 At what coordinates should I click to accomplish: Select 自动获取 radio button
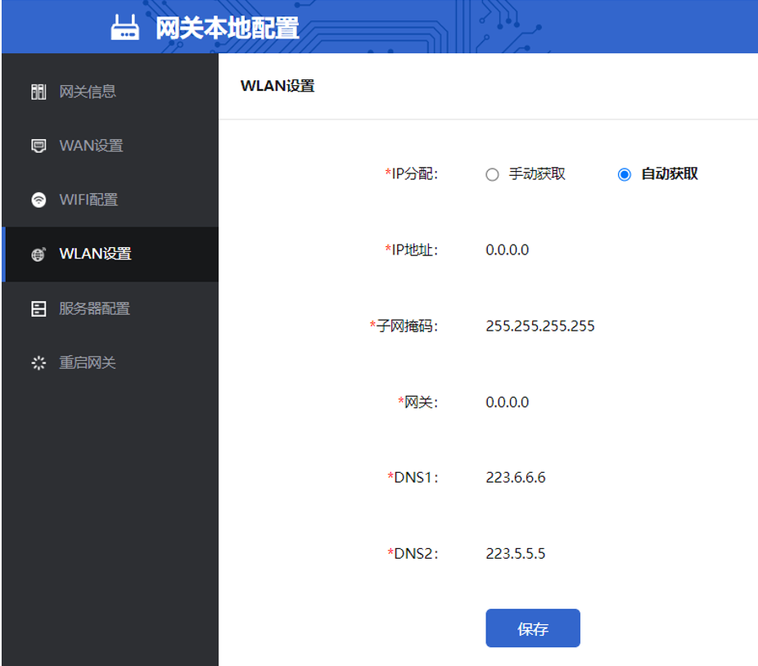(624, 174)
